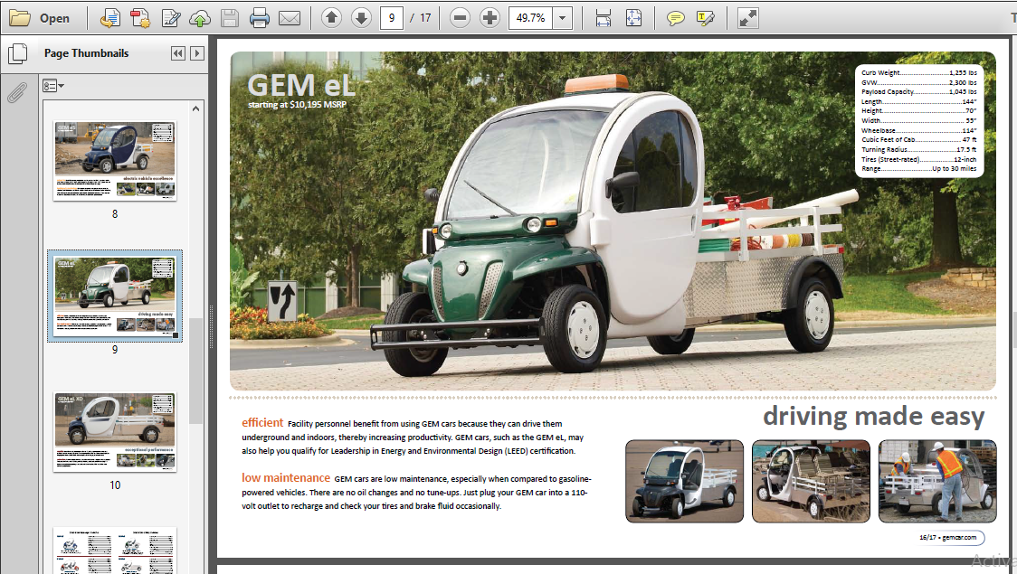The width and height of the screenshot is (1017, 574).
Task: Click the thumbnail panel scrollbar handle
Action: point(195,370)
